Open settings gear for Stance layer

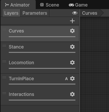point(72,47)
